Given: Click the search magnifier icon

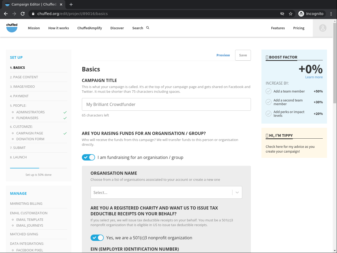Looking at the screenshot, I should 148,28.
